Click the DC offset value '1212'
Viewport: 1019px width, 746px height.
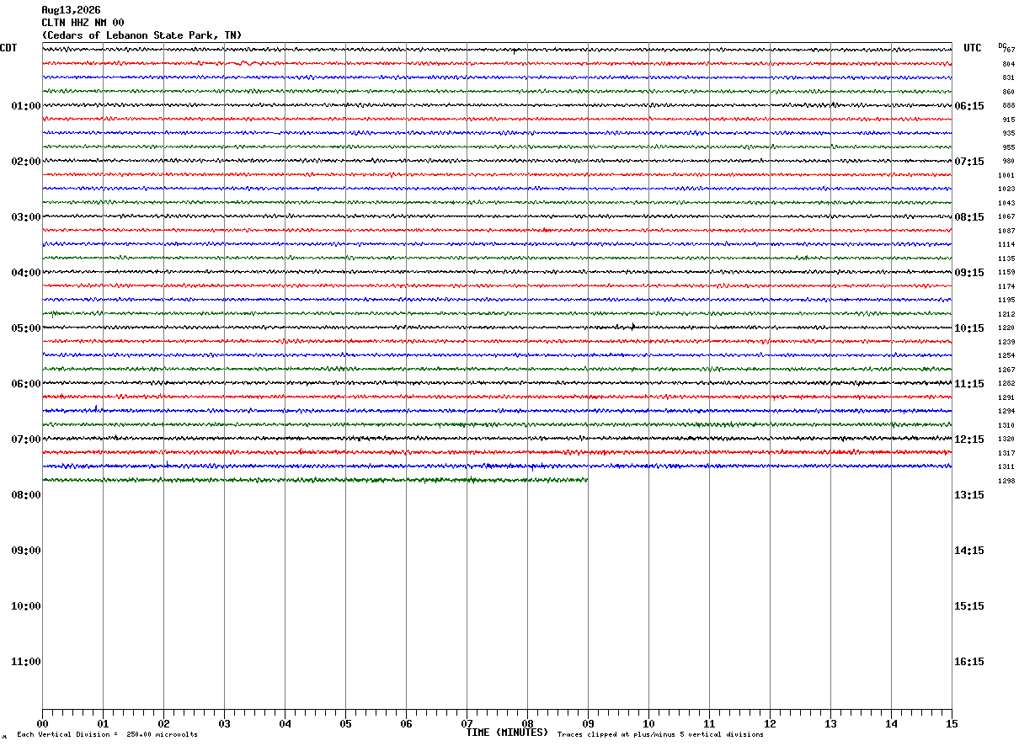[x=1006, y=314]
